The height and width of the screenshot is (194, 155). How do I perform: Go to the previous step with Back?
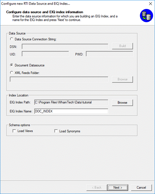tap(97, 188)
